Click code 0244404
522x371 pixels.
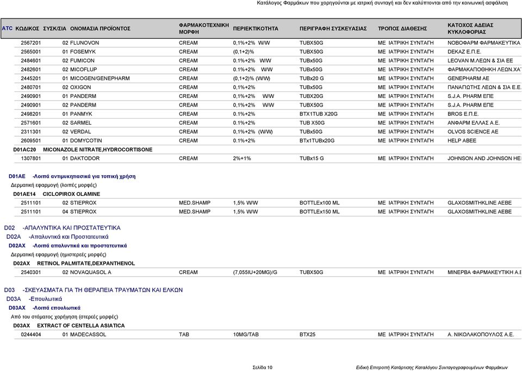click(x=31, y=335)
